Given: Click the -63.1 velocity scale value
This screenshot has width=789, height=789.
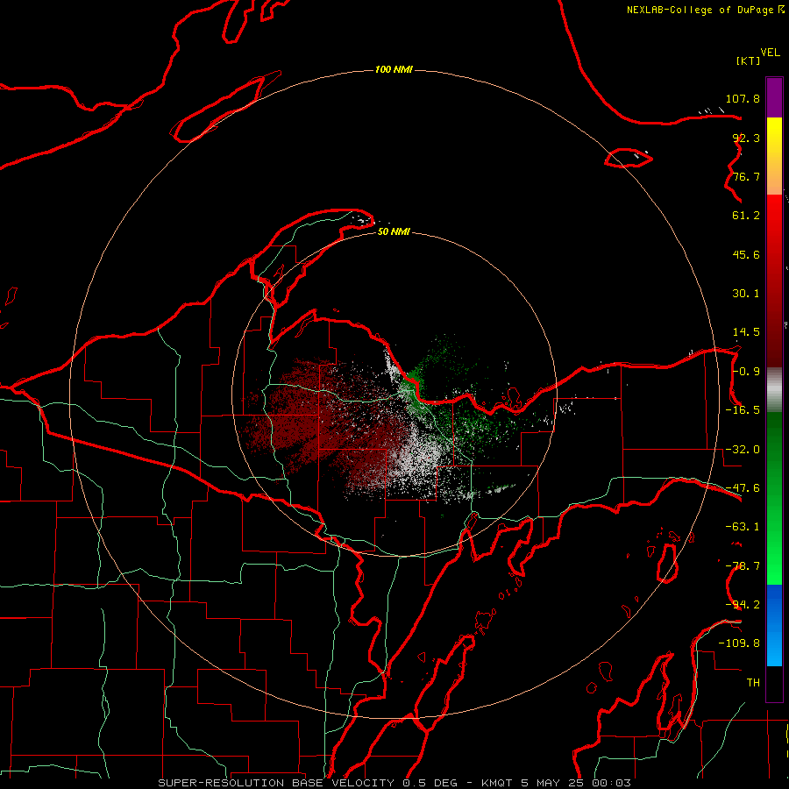Looking at the screenshot, I should pyautogui.click(x=743, y=527).
